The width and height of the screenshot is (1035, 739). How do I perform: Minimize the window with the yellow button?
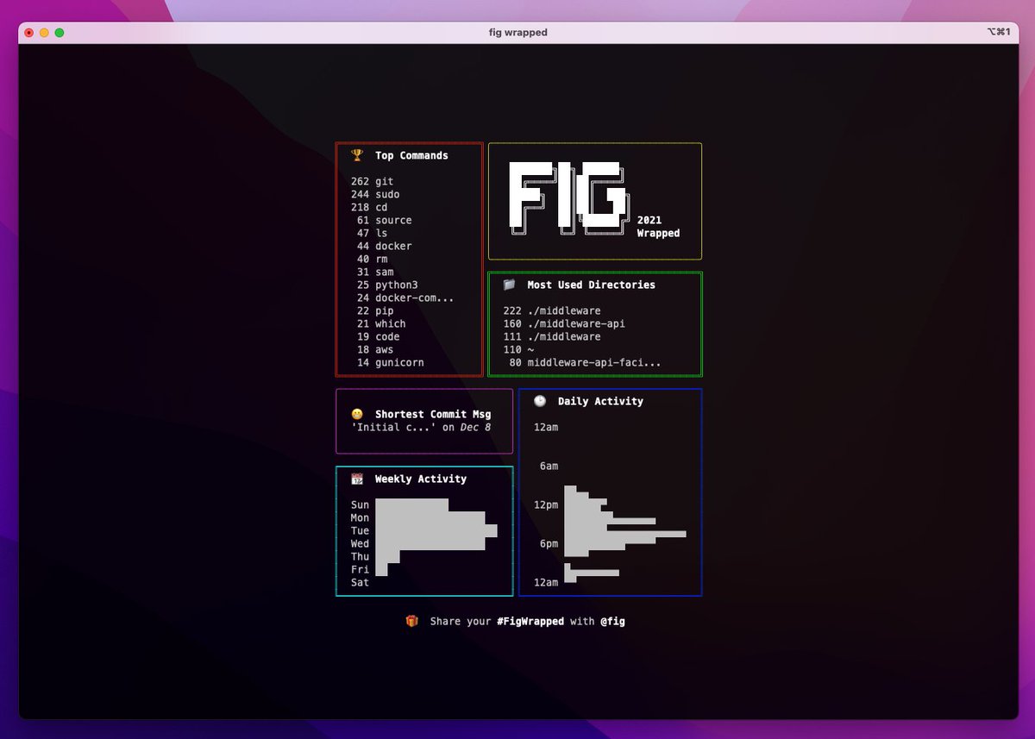tap(44, 33)
